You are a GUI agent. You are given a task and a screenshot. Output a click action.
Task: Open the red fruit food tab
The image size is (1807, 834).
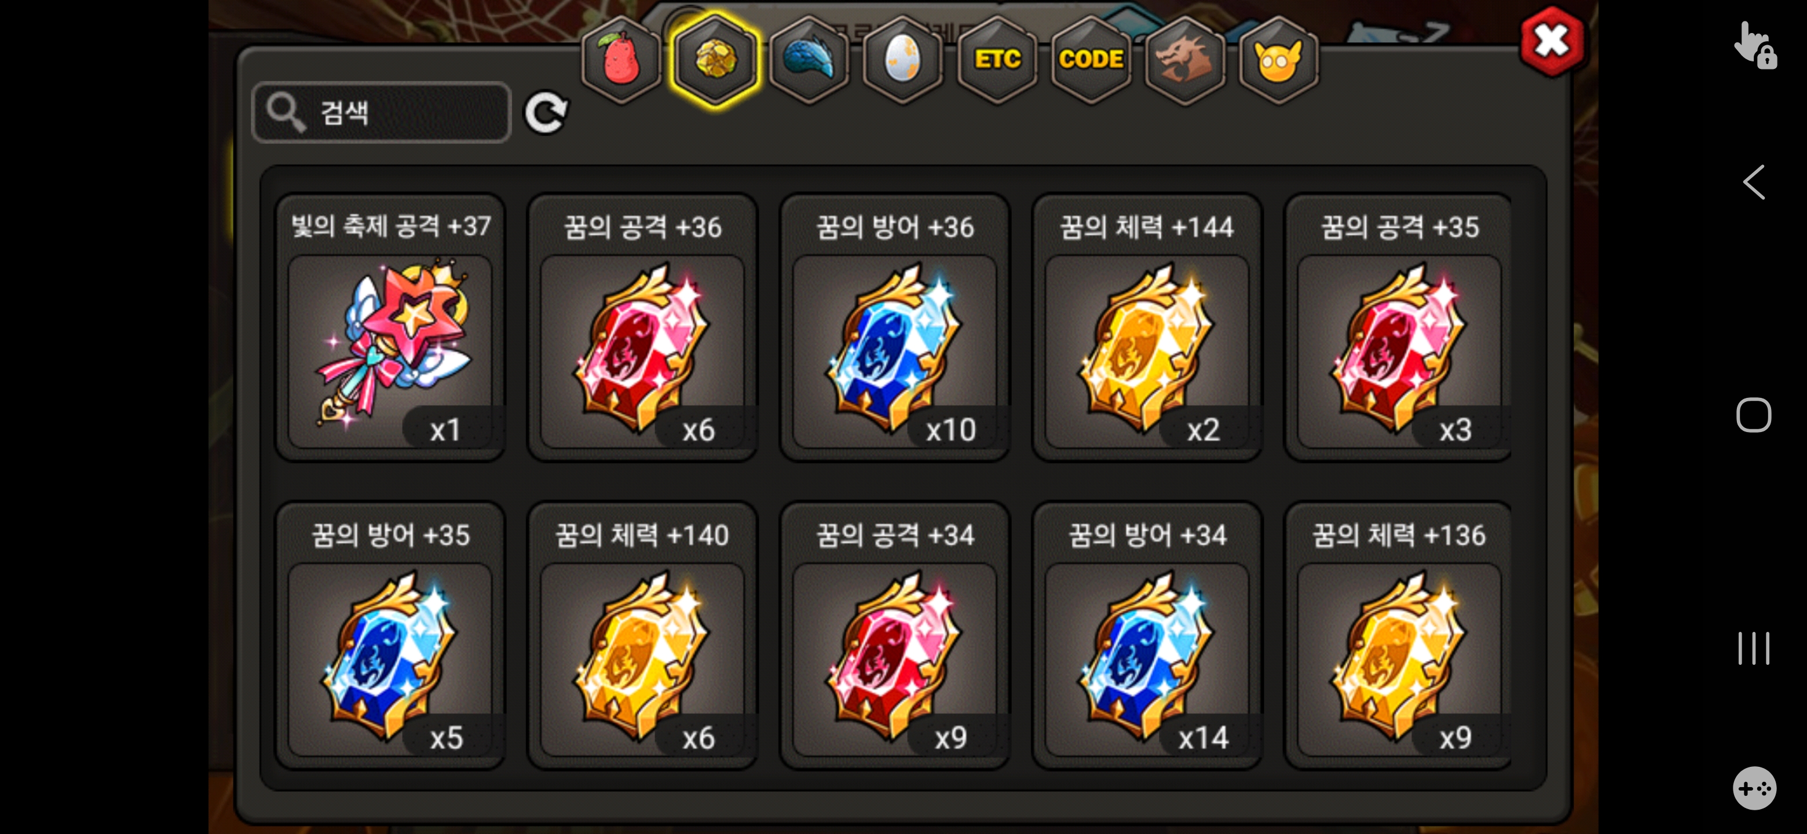(x=621, y=60)
